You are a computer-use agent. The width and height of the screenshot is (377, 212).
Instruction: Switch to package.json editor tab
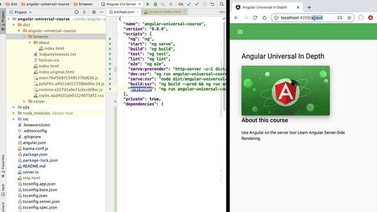point(124,12)
